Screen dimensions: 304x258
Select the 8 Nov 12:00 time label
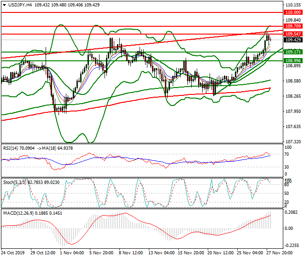131,253
